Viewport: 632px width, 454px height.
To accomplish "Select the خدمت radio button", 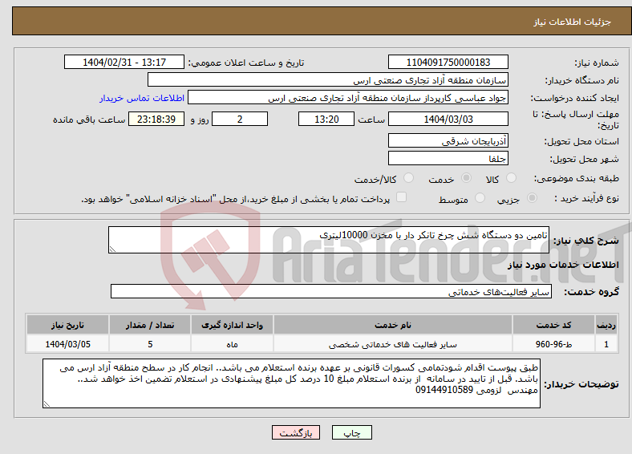I will click(x=466, y=178).
